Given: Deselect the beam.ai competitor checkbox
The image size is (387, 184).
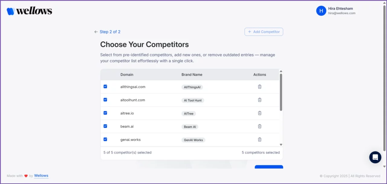Looking at the screenshot, I should [105, 126].
